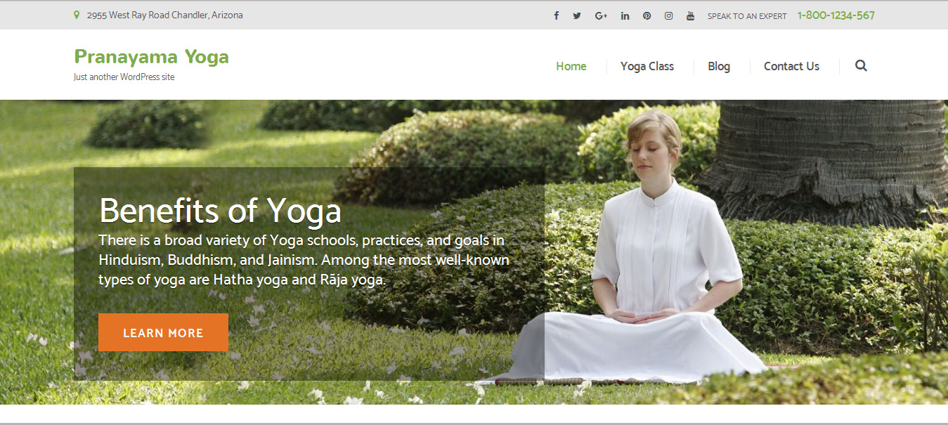Click the yoga description paragraph in banner
Viewport: 948px width, 425px height.
click(x=304, y=260)
